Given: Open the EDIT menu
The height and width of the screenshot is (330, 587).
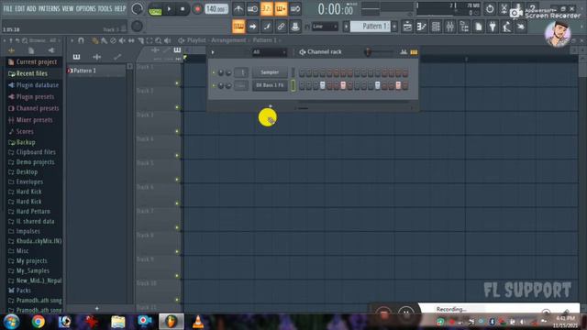Looking at the screenshot, I should click(x=19, y=8).
